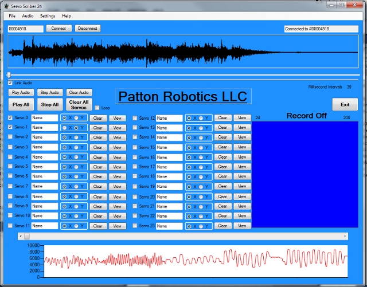367x287 pixels.
Task: Click the audio position slider thumb
Action: (x=9, y=75)
